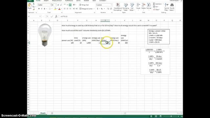
Task: Apply Percent Style format
Action: tap(102, 9)
